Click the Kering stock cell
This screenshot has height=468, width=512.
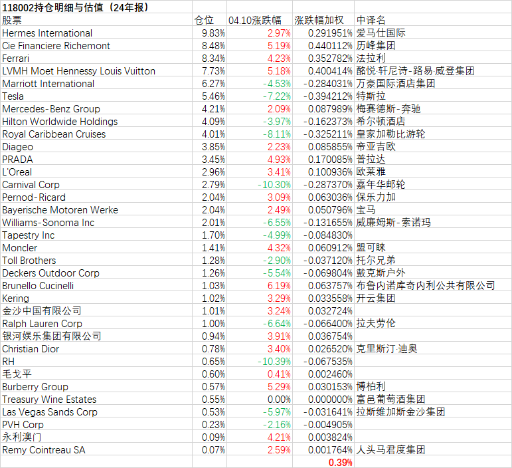pos(96,298)
